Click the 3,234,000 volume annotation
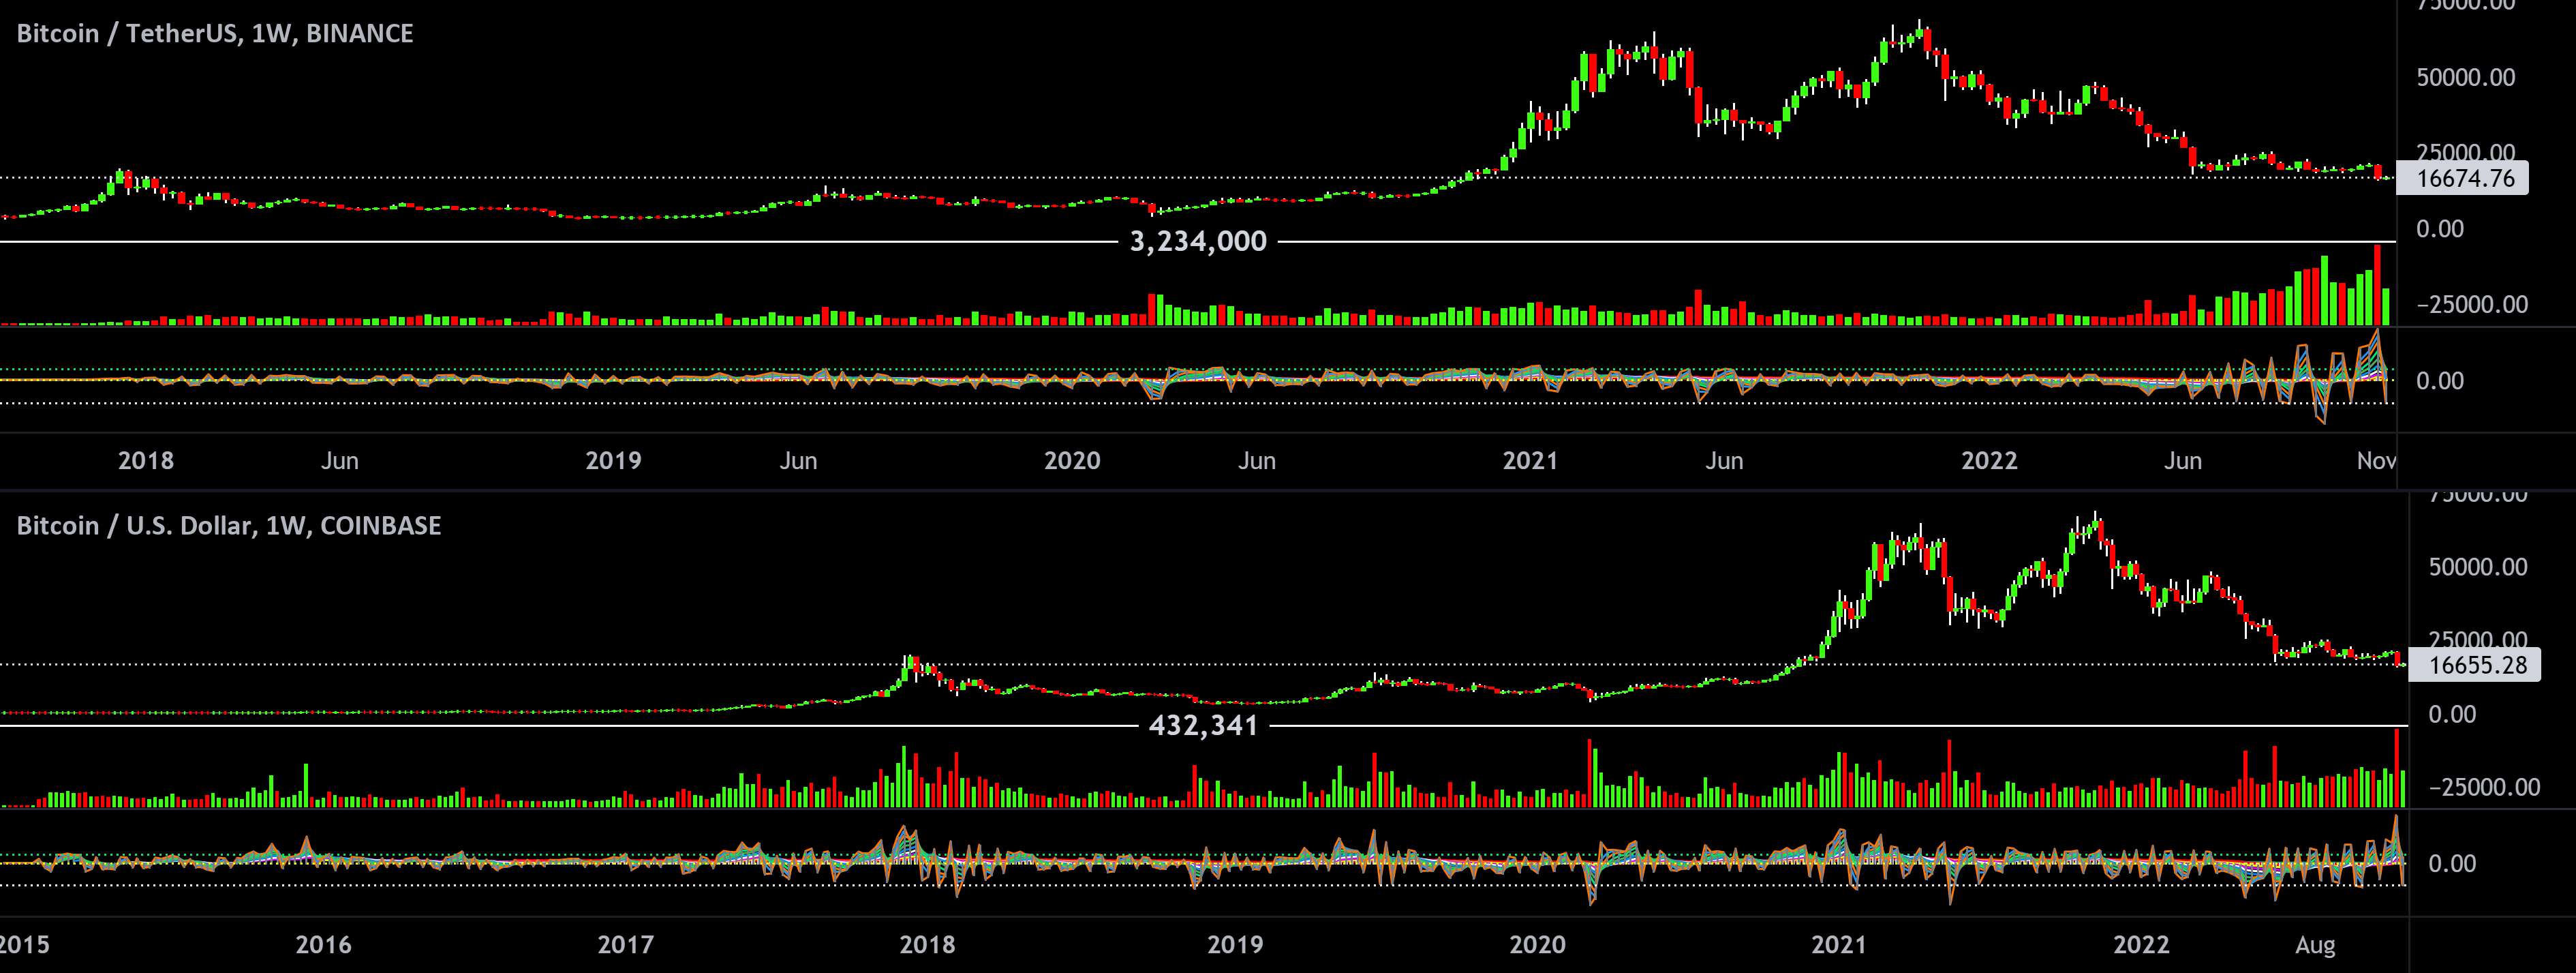Screen dimensions: 2576x973 point(1198,242)
